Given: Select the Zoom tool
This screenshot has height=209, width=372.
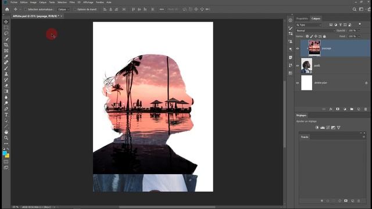Looking at the screenshot, I should [x=6, y=138].
